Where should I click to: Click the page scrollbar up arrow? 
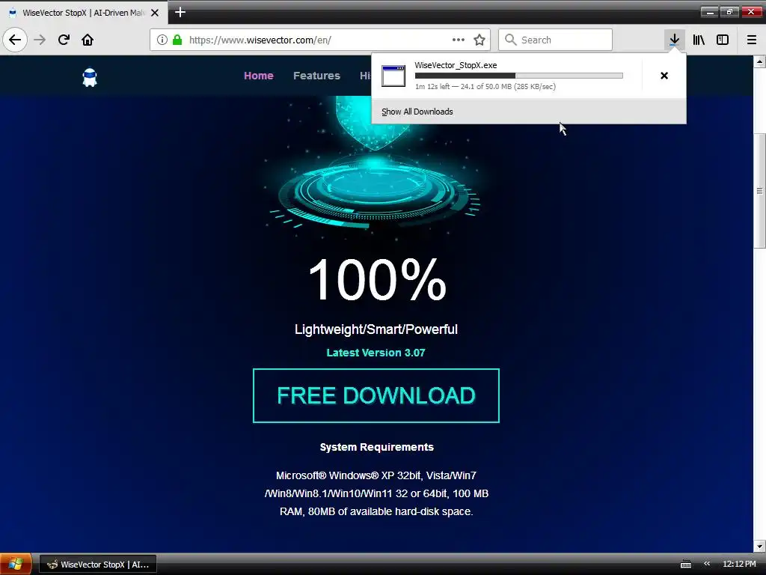point(759,61)
